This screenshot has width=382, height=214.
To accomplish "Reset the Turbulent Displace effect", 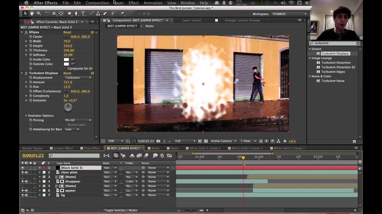I will [x=67, y=73].
